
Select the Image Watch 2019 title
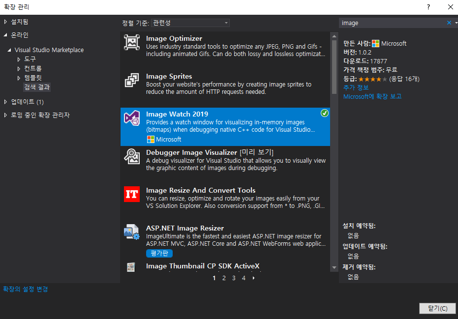(177, 114)
